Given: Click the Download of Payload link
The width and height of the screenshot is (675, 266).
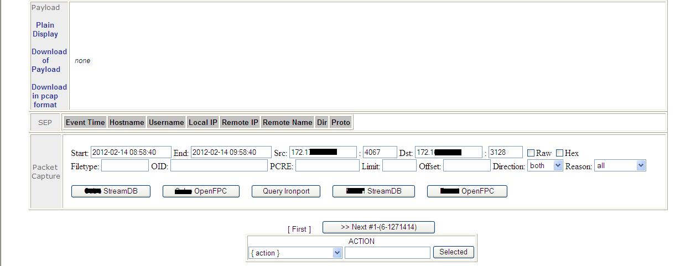Looking at the screenshot, I should click(x=49, y=60).
